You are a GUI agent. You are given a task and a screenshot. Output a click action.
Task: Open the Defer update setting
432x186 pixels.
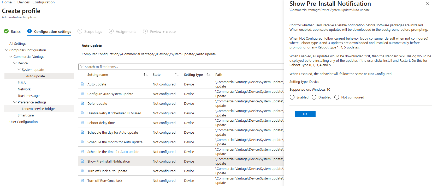pos(97,103)
